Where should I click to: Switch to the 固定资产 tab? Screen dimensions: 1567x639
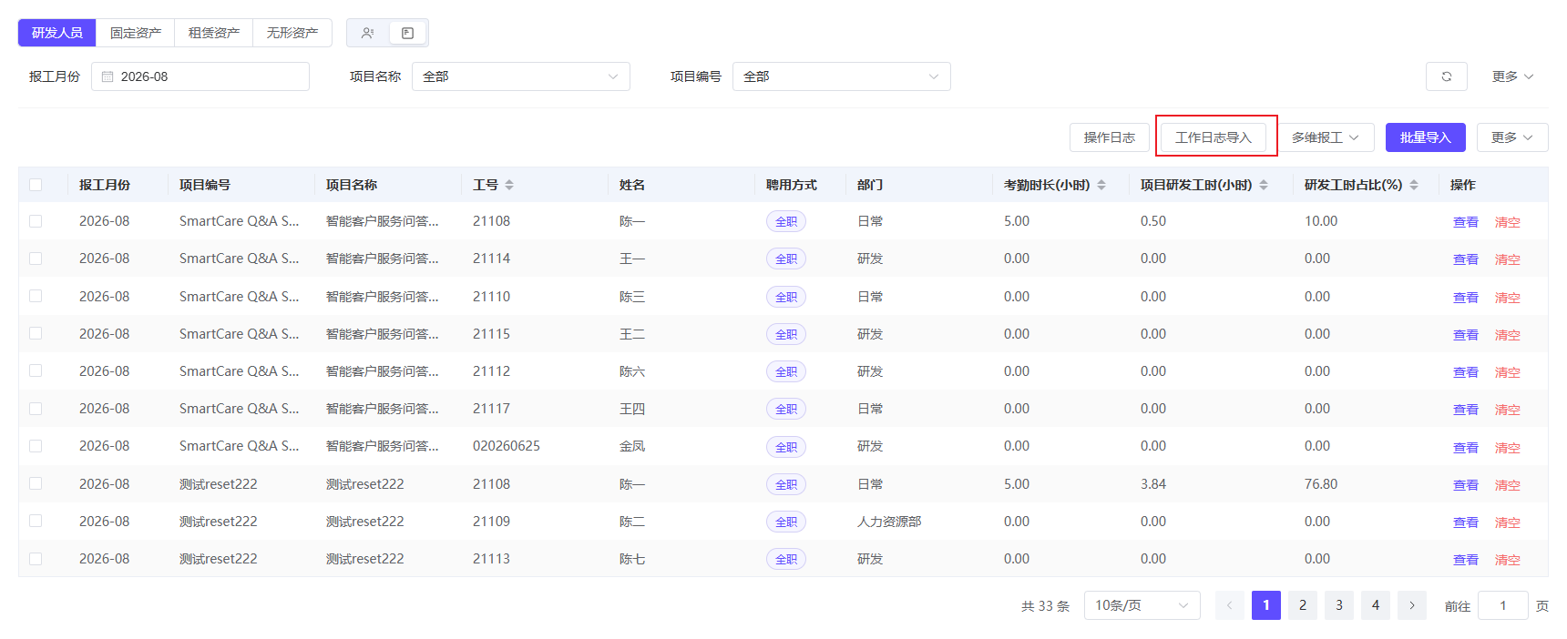pos(136,33)
